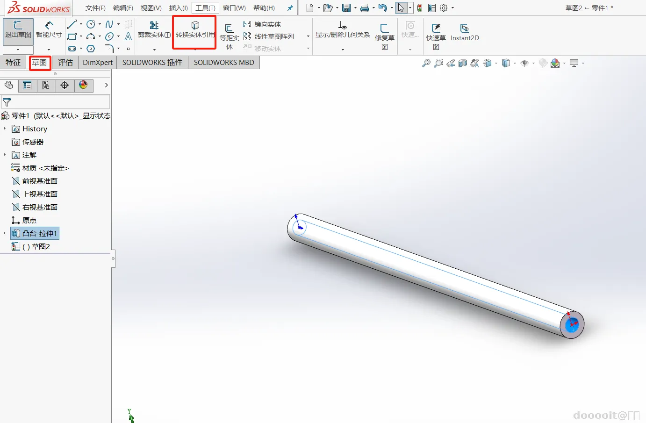Open the 智能尺寸 dropdown arrow
This screenshot has width=646, height=423.
[49, 50]
